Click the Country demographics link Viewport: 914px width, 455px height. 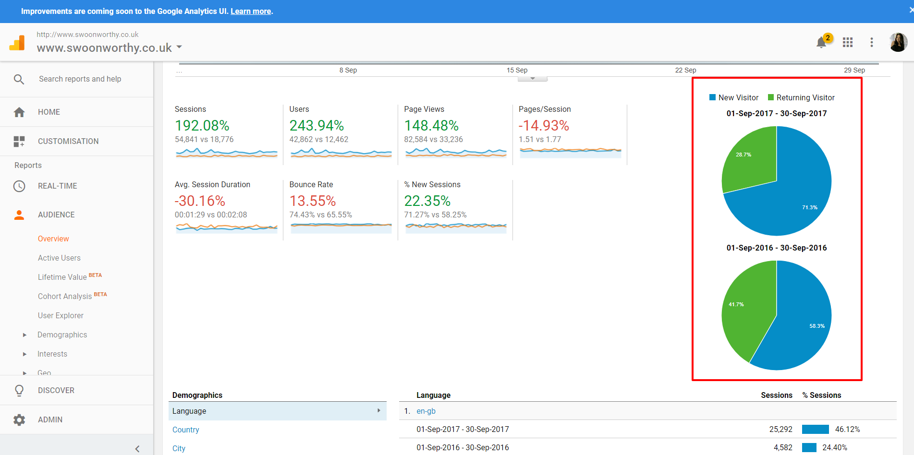(x=185, y=430)
